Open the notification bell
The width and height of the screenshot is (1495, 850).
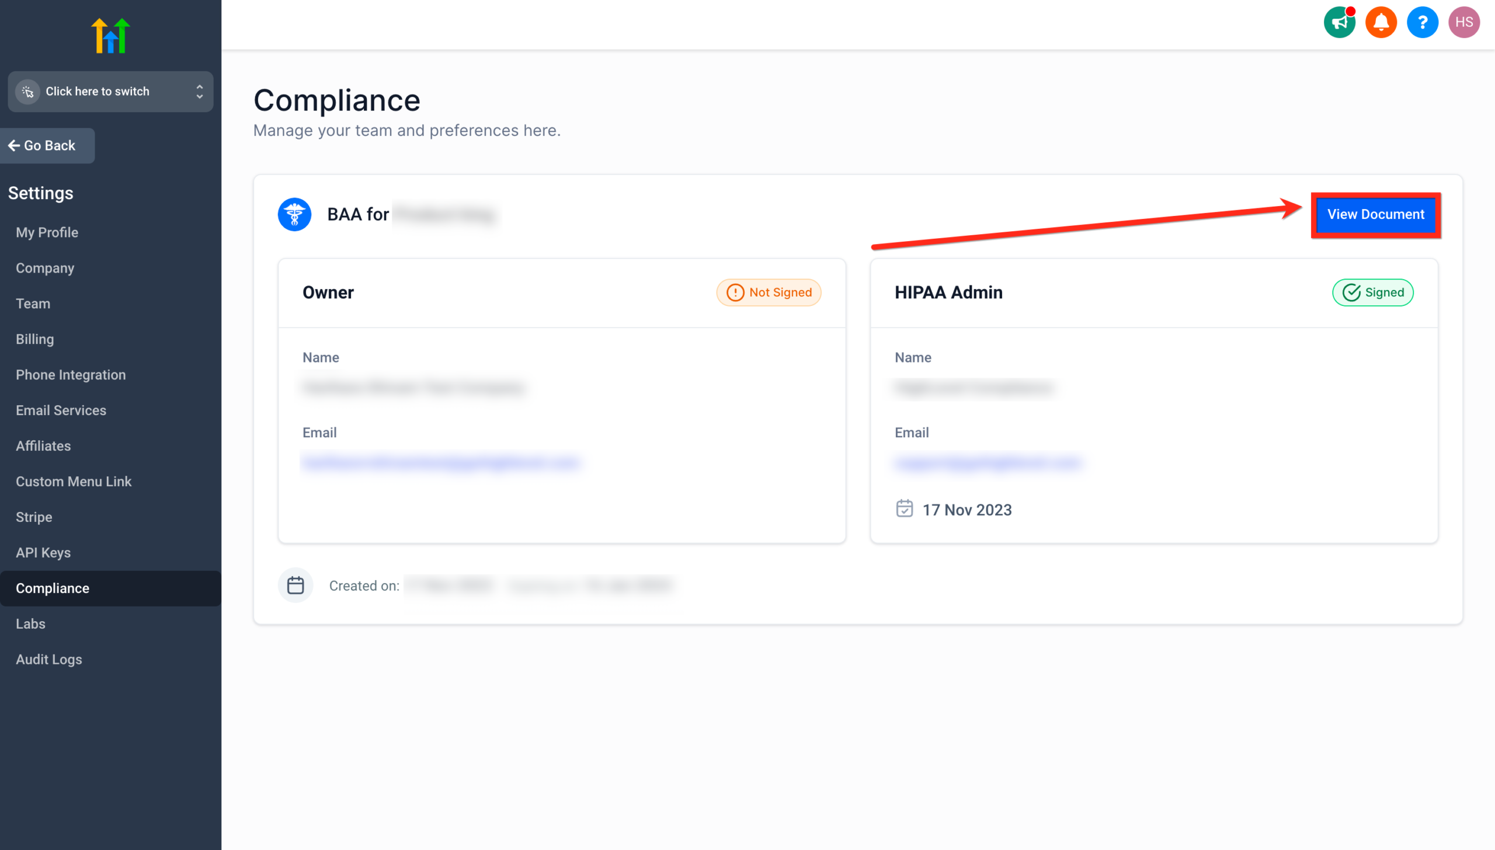(x=1381, y=22)
